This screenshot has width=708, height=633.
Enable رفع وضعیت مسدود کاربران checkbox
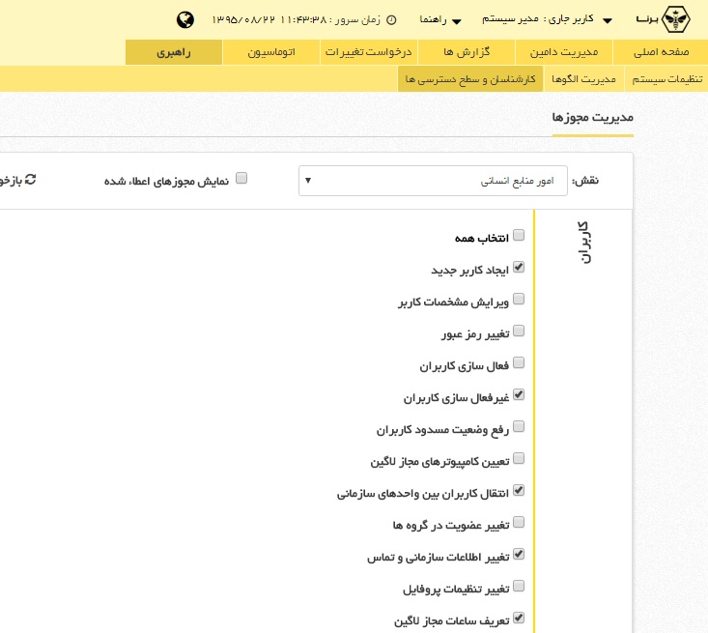click(519, 426)
